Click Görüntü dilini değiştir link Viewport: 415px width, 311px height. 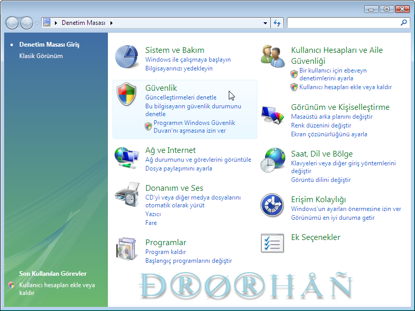click(321, 180)
